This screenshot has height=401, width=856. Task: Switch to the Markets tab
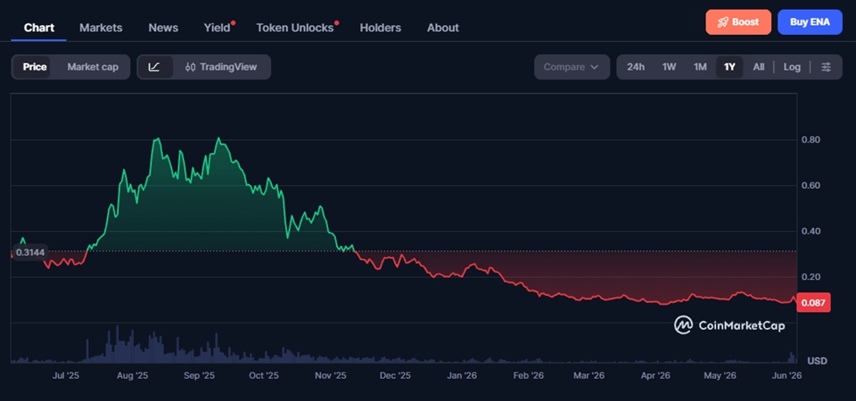pyautogui.click(x=101, y=28)
